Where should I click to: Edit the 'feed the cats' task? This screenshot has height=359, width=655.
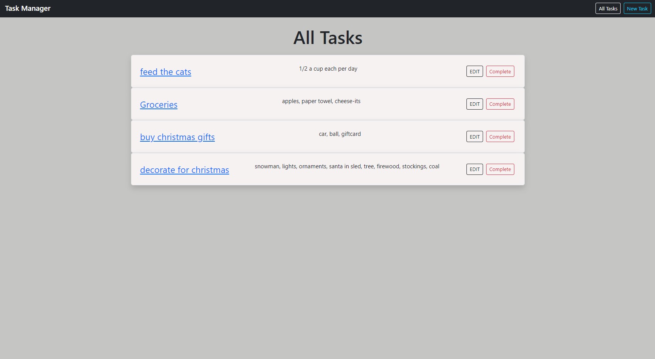pyautogui.click(x=475, y=71)
